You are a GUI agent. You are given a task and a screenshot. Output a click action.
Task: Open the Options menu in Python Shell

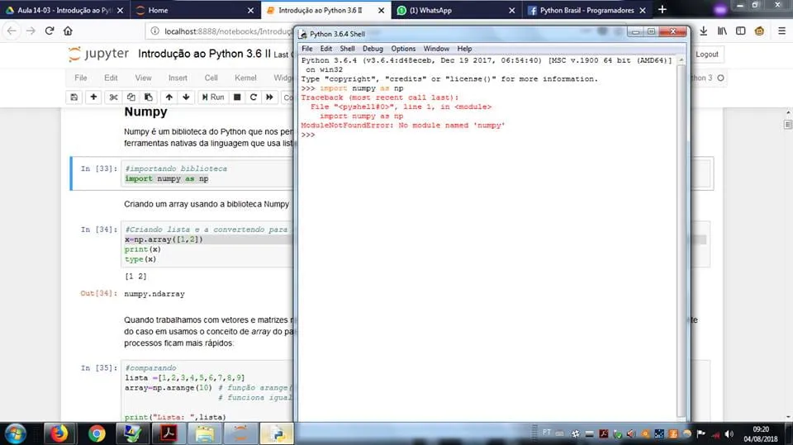pyautogui.click(x=403, y=49)
